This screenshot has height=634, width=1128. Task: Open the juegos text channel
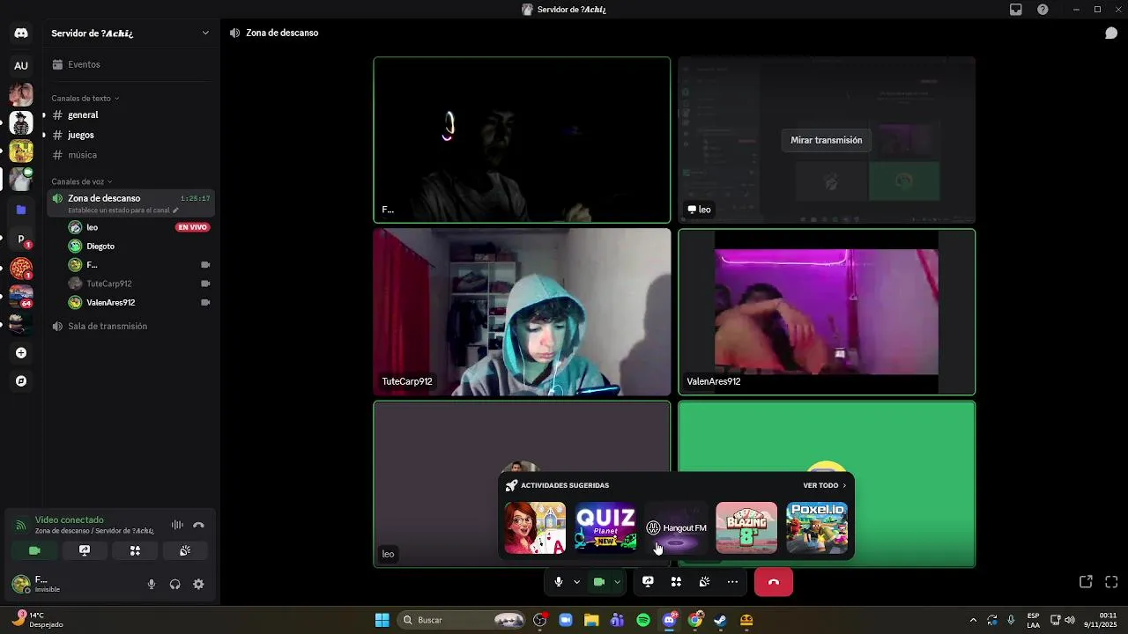pyautogui.click(x=131, y=135)
